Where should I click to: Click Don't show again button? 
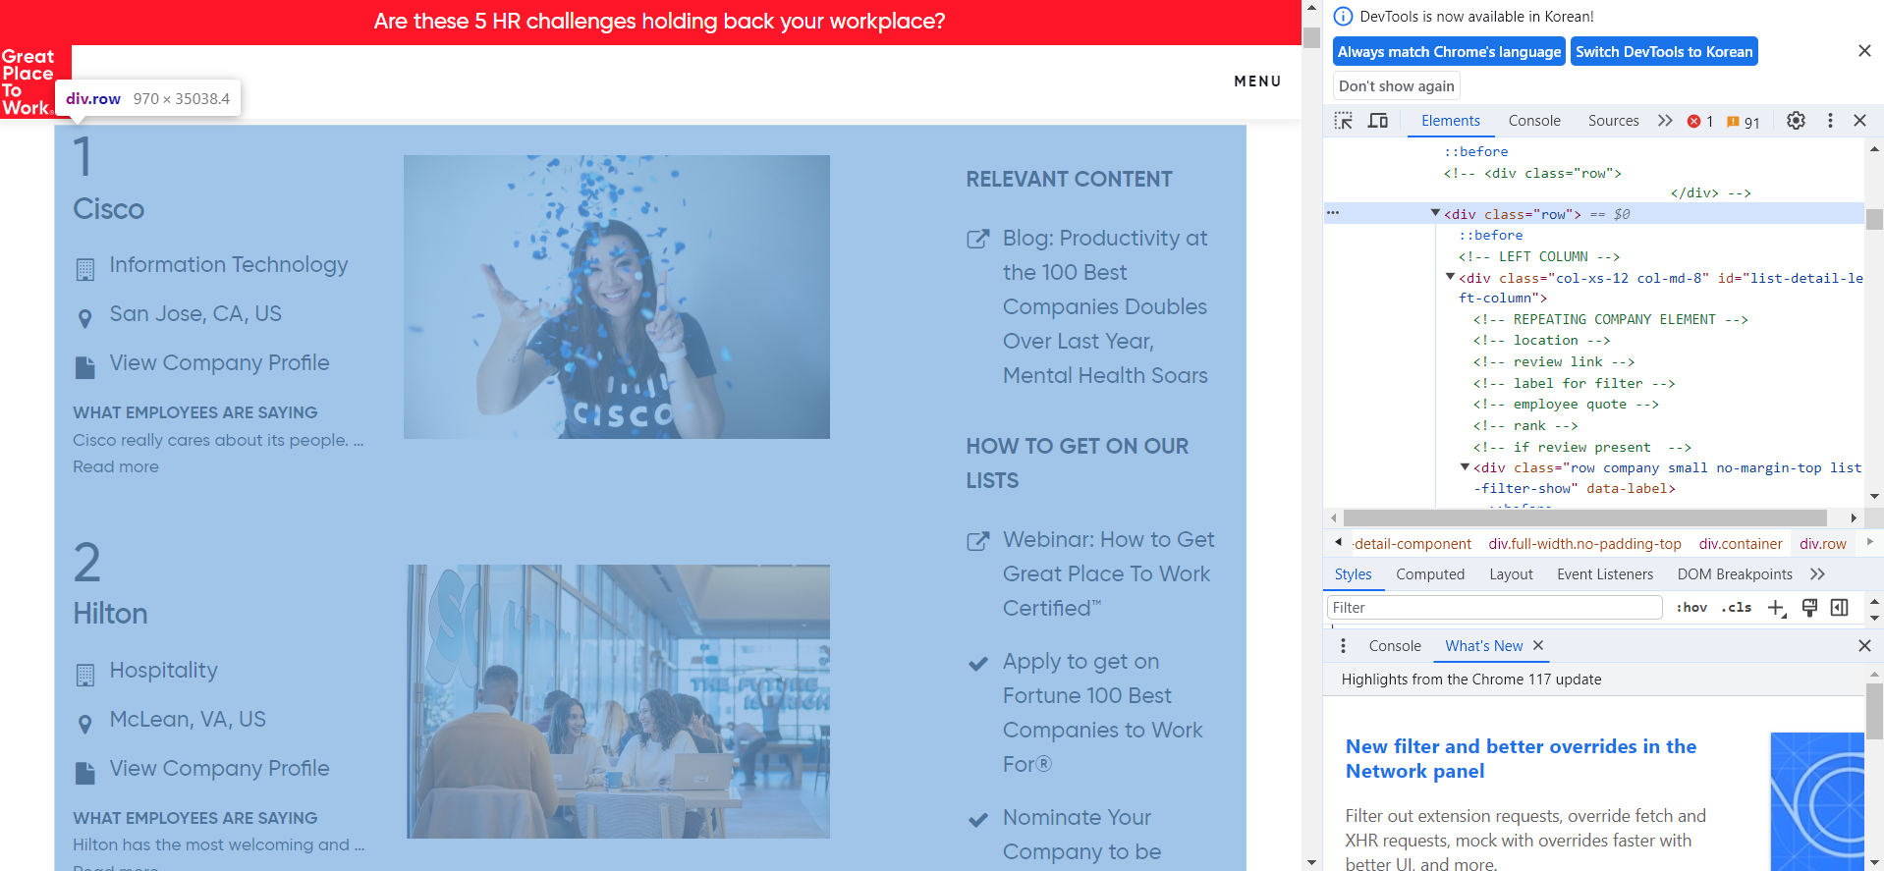[1396, 86]
